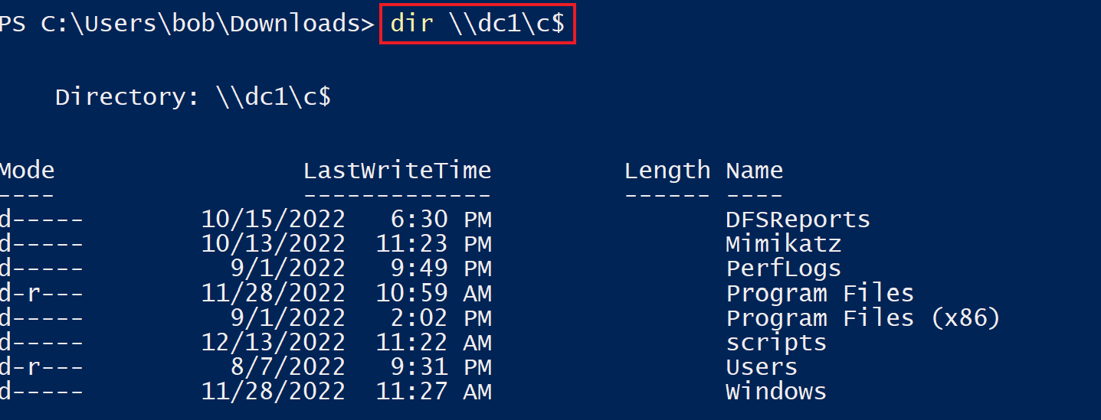Select the Windows folder name
The image size is (1101, 420).
pyautogui.click(x=776, y=392)
